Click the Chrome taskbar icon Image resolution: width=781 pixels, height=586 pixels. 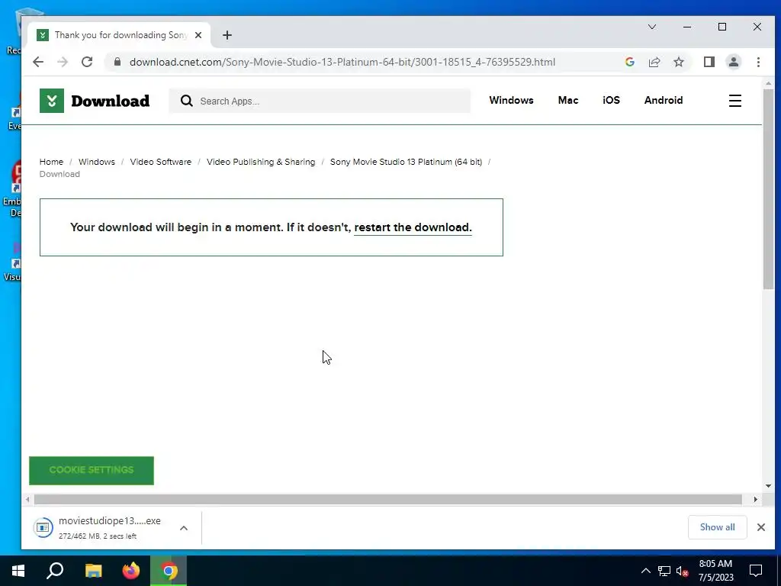169,571
